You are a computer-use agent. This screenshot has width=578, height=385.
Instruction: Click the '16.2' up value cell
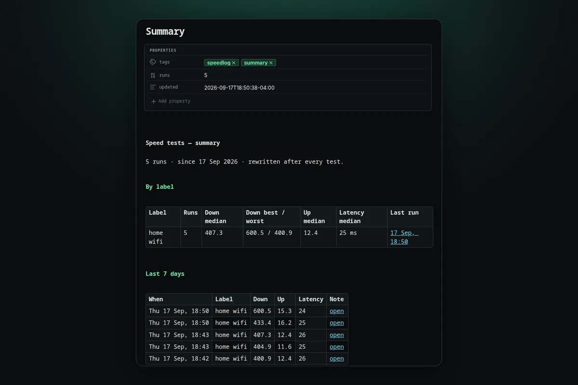click(285, 323)
